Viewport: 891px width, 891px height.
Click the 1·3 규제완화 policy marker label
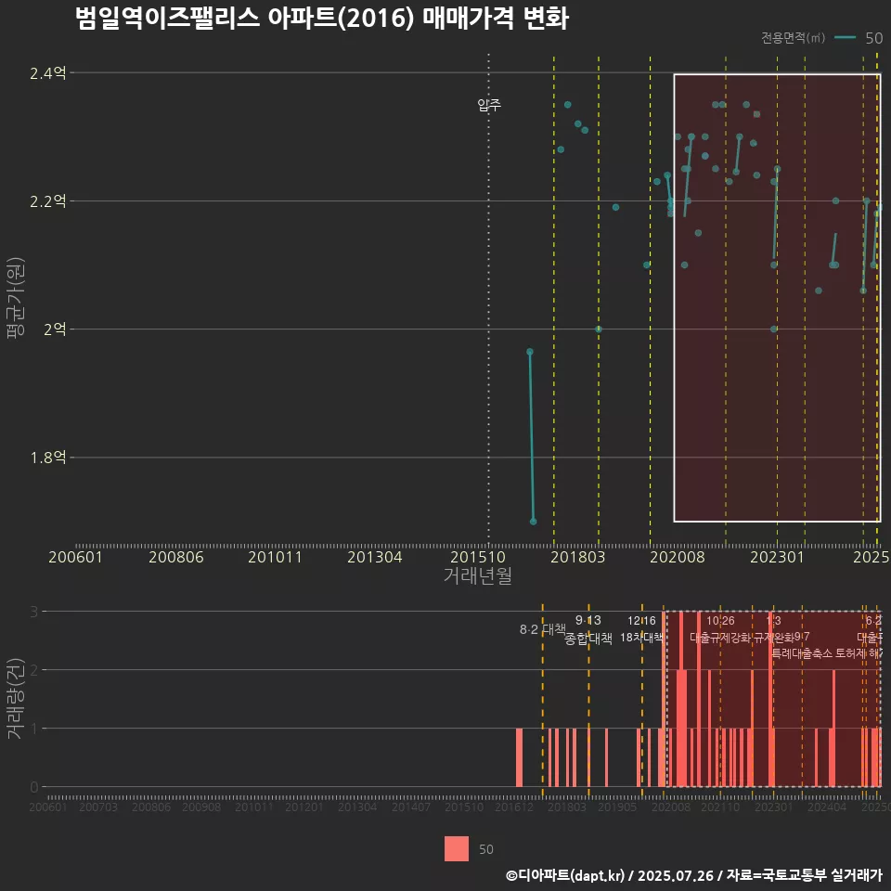773,629
